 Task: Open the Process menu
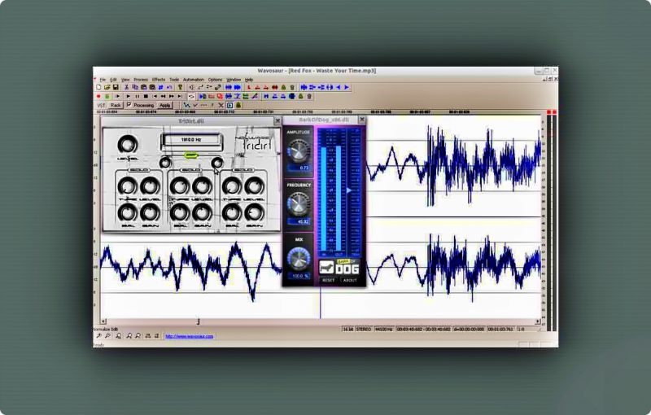141,79
